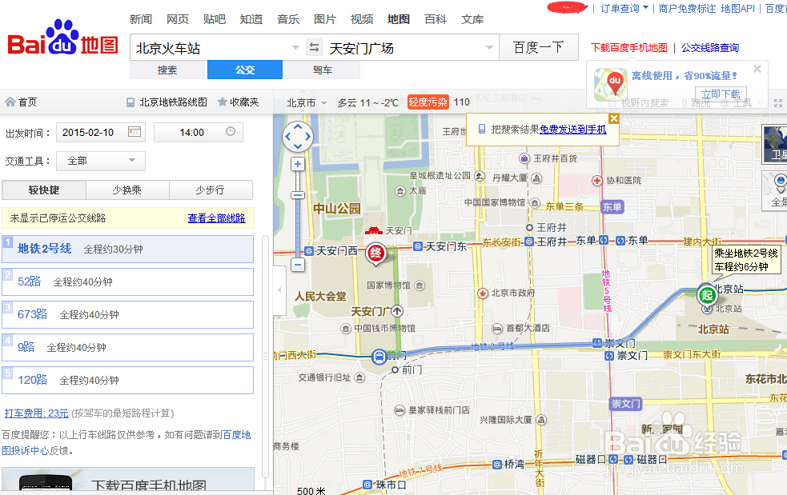787x495 pixels.
Task: Switch to the 公交 tab
Action: pos(245,70)
